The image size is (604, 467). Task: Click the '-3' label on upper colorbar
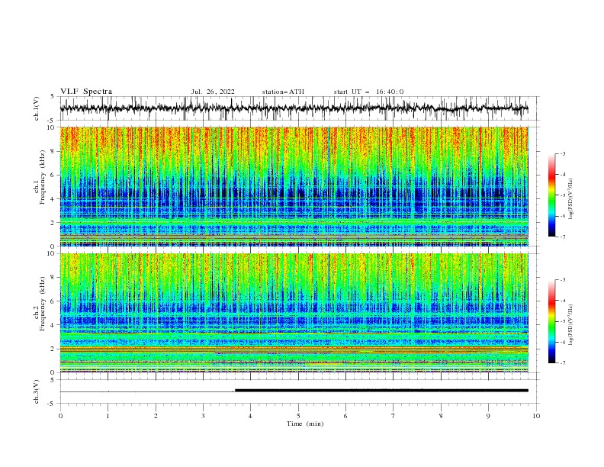[562, 153]
